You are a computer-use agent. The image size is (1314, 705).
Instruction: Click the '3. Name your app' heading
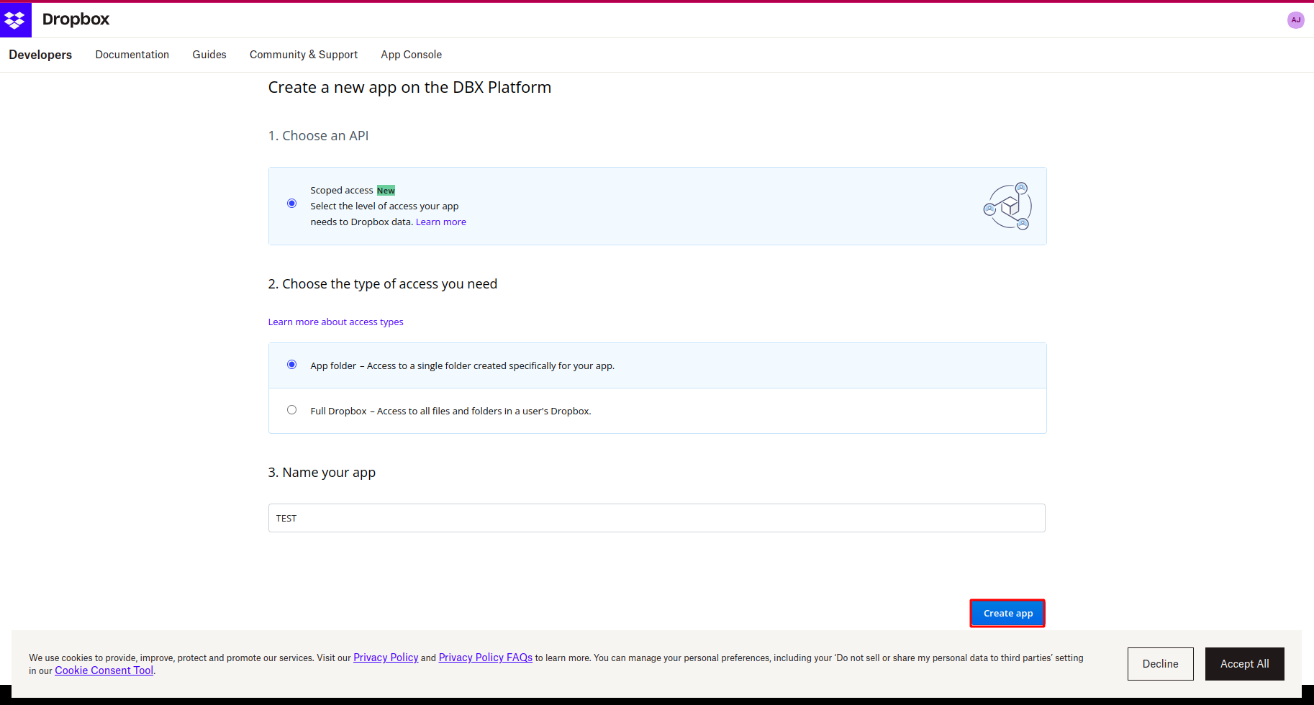coord(322,473)
